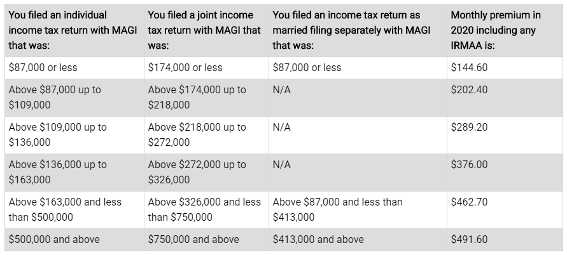Click 'Above $136,000 up to $163,000' cell

[x=74, y=173]
